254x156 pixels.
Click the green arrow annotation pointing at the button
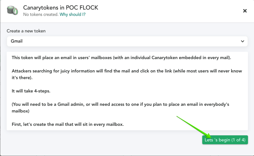click(194, 127)
